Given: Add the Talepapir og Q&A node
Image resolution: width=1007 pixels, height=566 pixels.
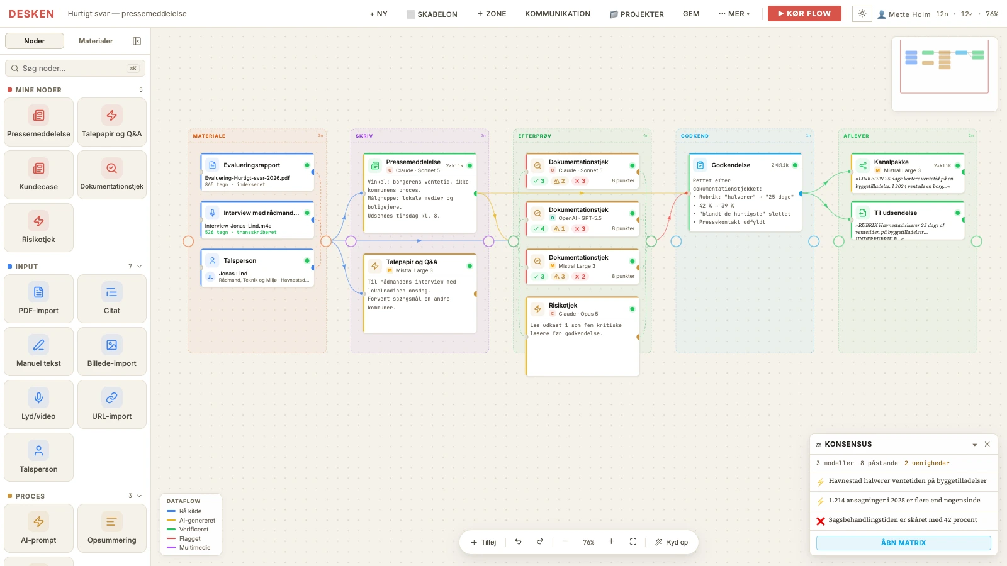Looking at the screenshot, I should pyautogui.click(x=112, y=122).
